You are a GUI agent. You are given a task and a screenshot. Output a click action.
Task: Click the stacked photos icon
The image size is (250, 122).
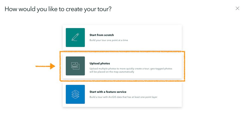coord(75,66)
